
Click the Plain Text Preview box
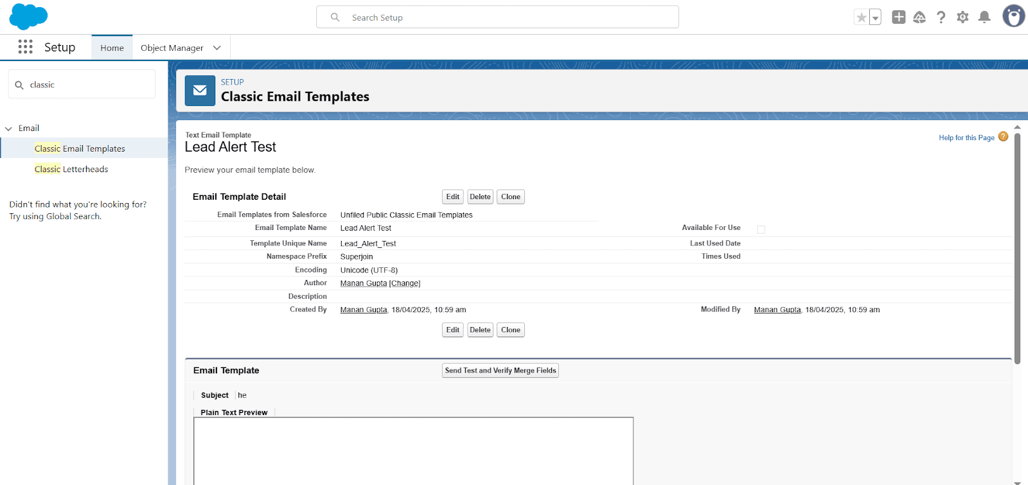414,451
